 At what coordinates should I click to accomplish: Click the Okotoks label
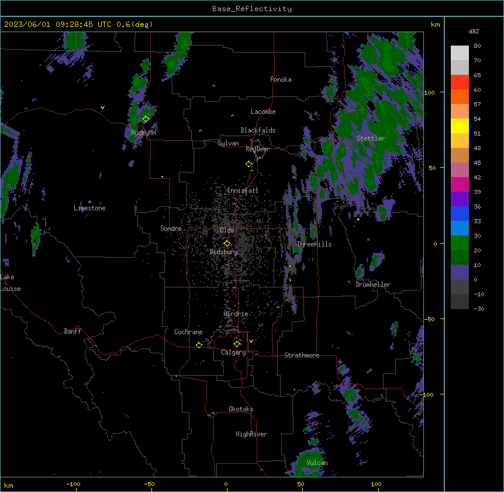(x=241, y=409)
